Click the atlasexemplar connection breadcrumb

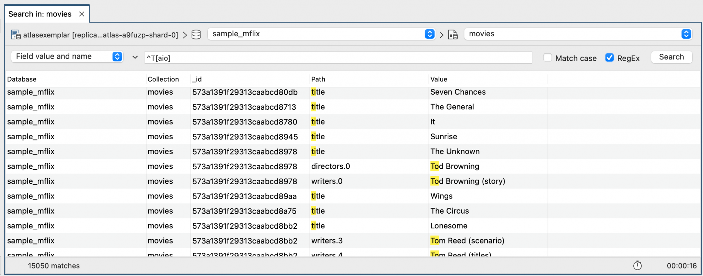[100, 35]
